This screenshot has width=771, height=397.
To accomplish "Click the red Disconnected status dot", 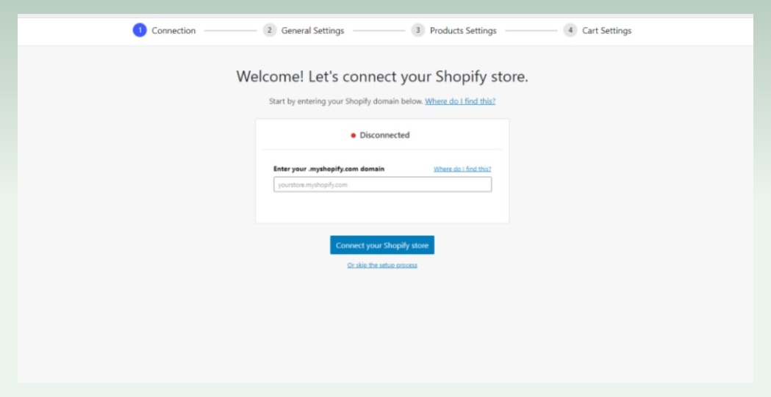I will click(x=353, y=136).
